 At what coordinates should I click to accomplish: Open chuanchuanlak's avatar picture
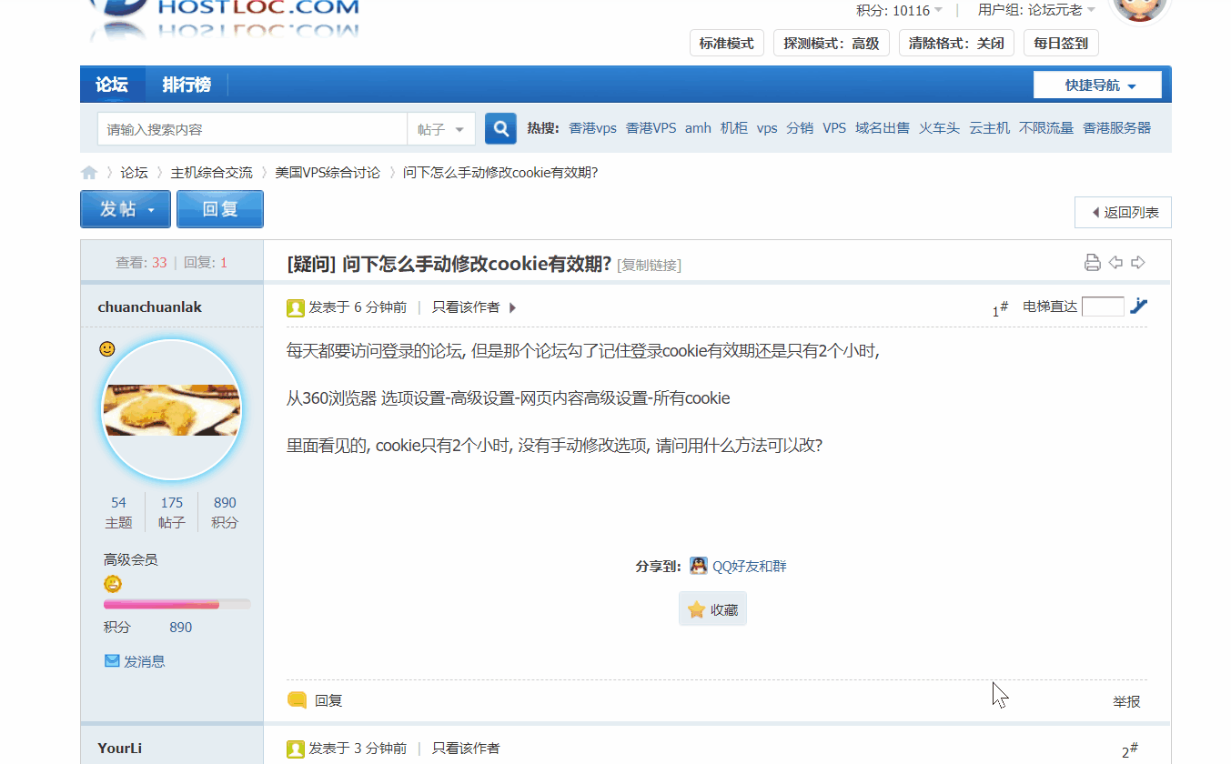click(172, 409)
